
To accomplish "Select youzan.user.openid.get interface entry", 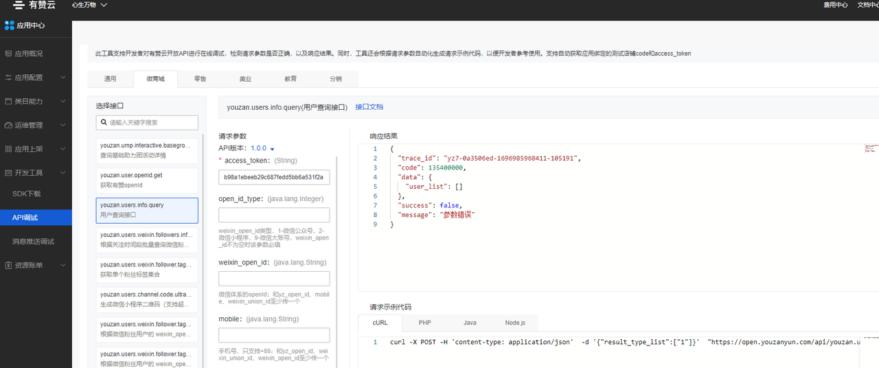I will [147, 180].
